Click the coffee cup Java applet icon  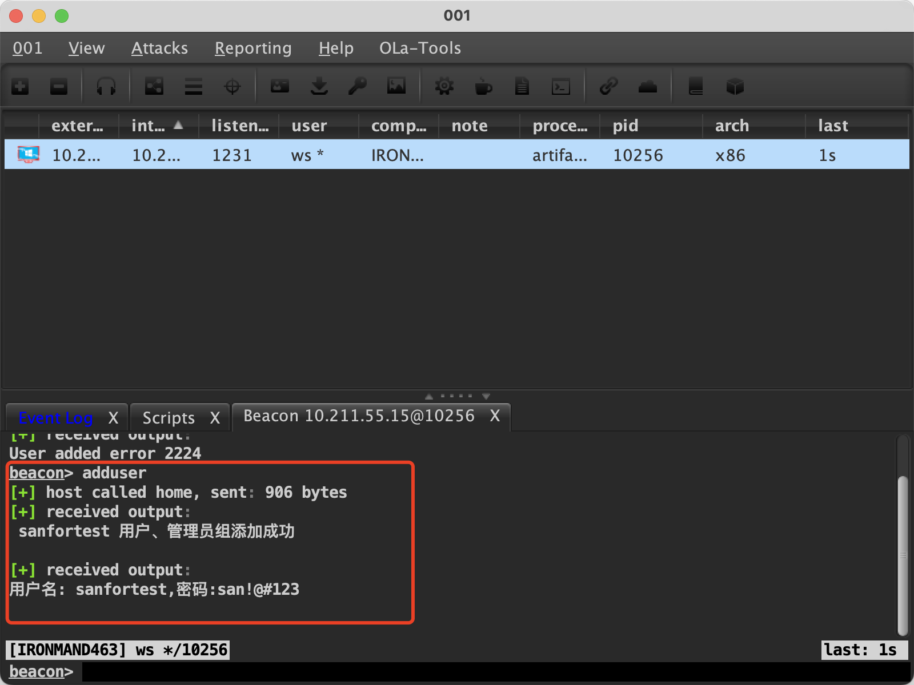[483, 87]
